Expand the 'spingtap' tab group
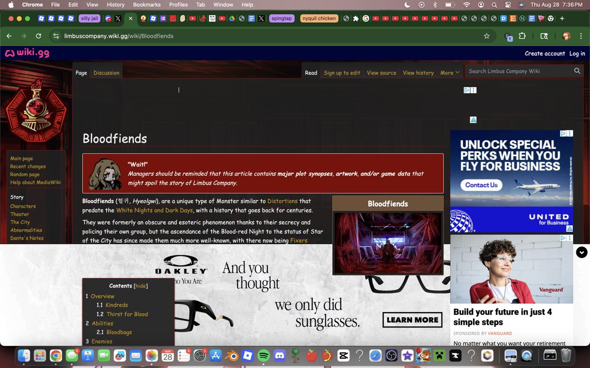The height and width of the screenshot is (368, 590). coord(281,18)
